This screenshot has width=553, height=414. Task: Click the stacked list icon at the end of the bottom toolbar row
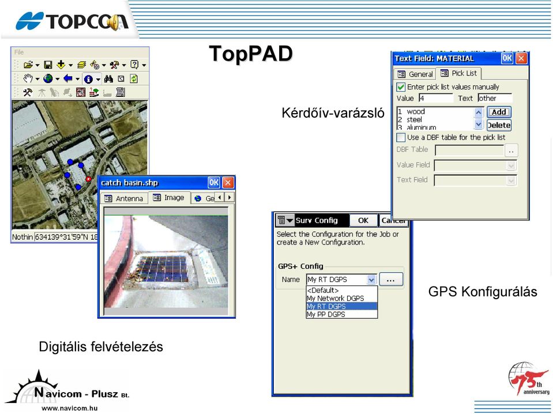tap(121, 92)
